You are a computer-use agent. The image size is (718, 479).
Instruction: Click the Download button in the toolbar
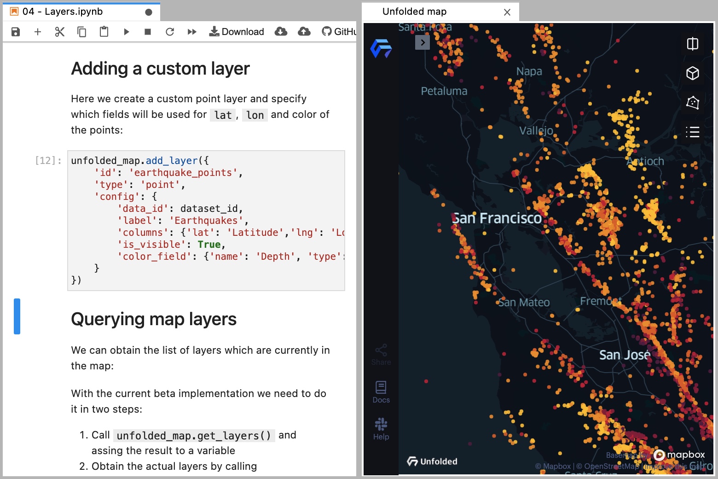click(x=237, y=32)
